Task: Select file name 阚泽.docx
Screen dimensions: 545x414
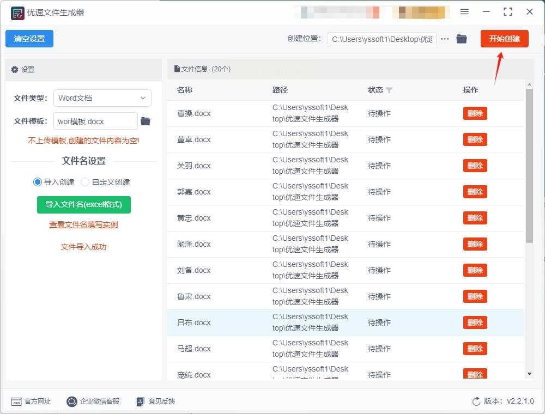Action: pyautogui.click(x=193, y=244)
